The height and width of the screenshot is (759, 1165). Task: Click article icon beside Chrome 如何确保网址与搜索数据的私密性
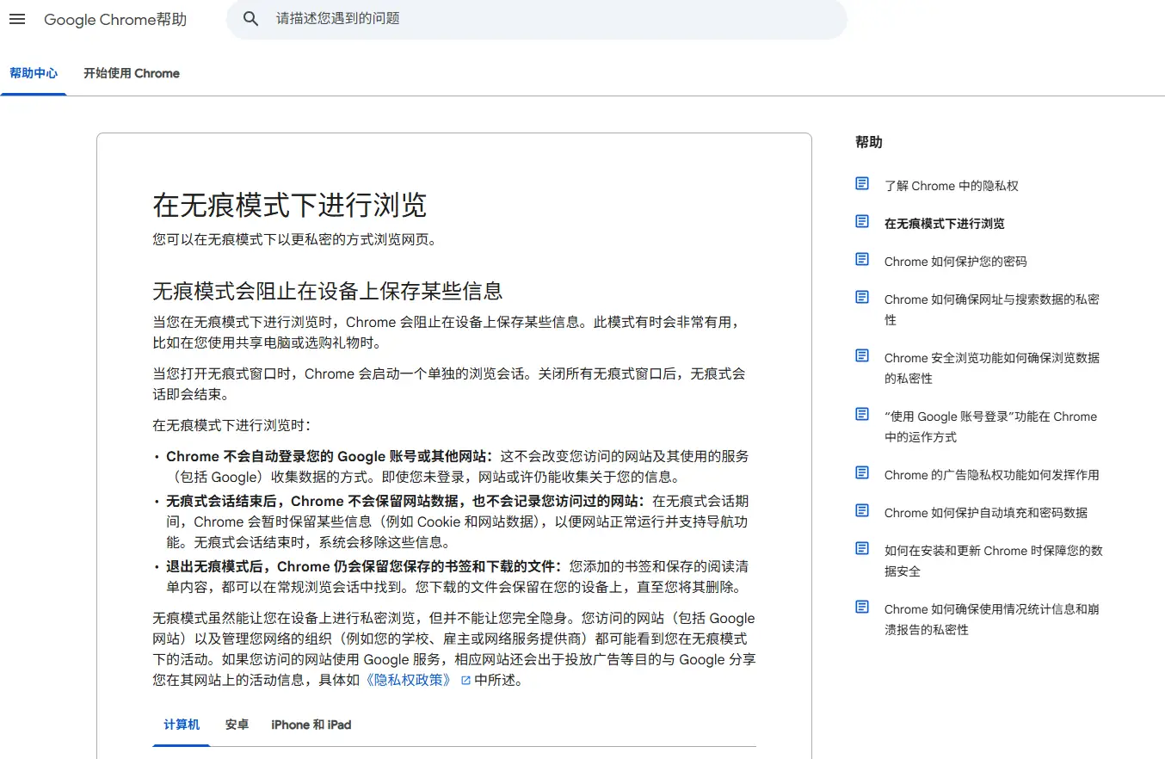862,297
